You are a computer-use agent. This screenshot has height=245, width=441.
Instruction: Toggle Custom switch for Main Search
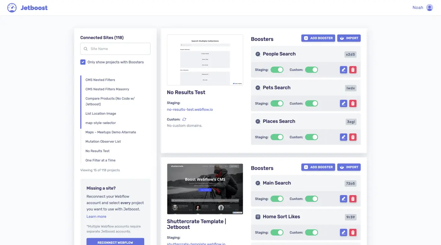click(312, 199)
